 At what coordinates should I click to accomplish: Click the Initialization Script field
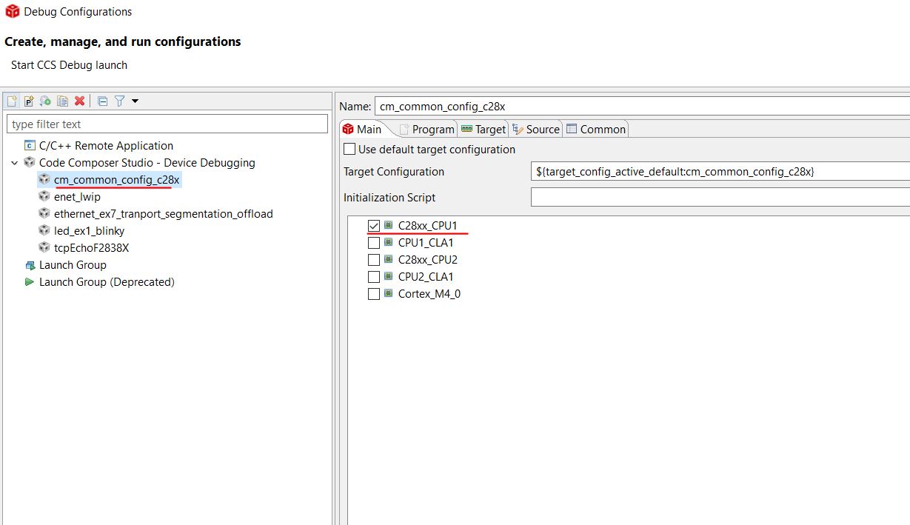tap(720, 198)
